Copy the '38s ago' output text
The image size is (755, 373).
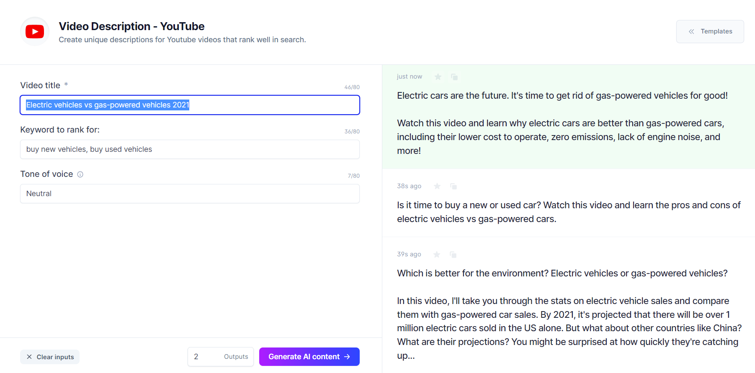click(454, 186)
